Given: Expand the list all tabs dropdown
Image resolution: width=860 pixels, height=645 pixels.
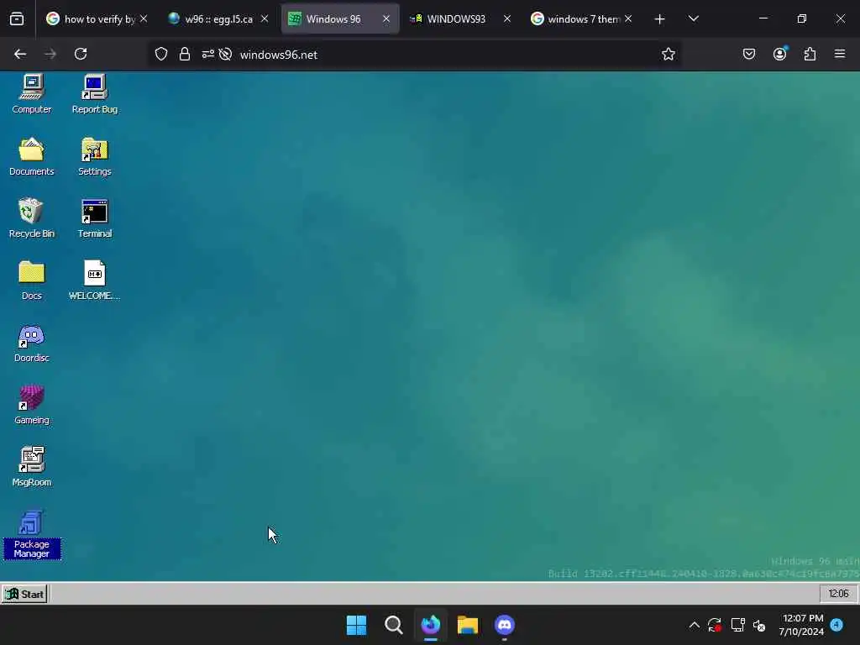Looking at the screenshot, I should tap(693, 18).
